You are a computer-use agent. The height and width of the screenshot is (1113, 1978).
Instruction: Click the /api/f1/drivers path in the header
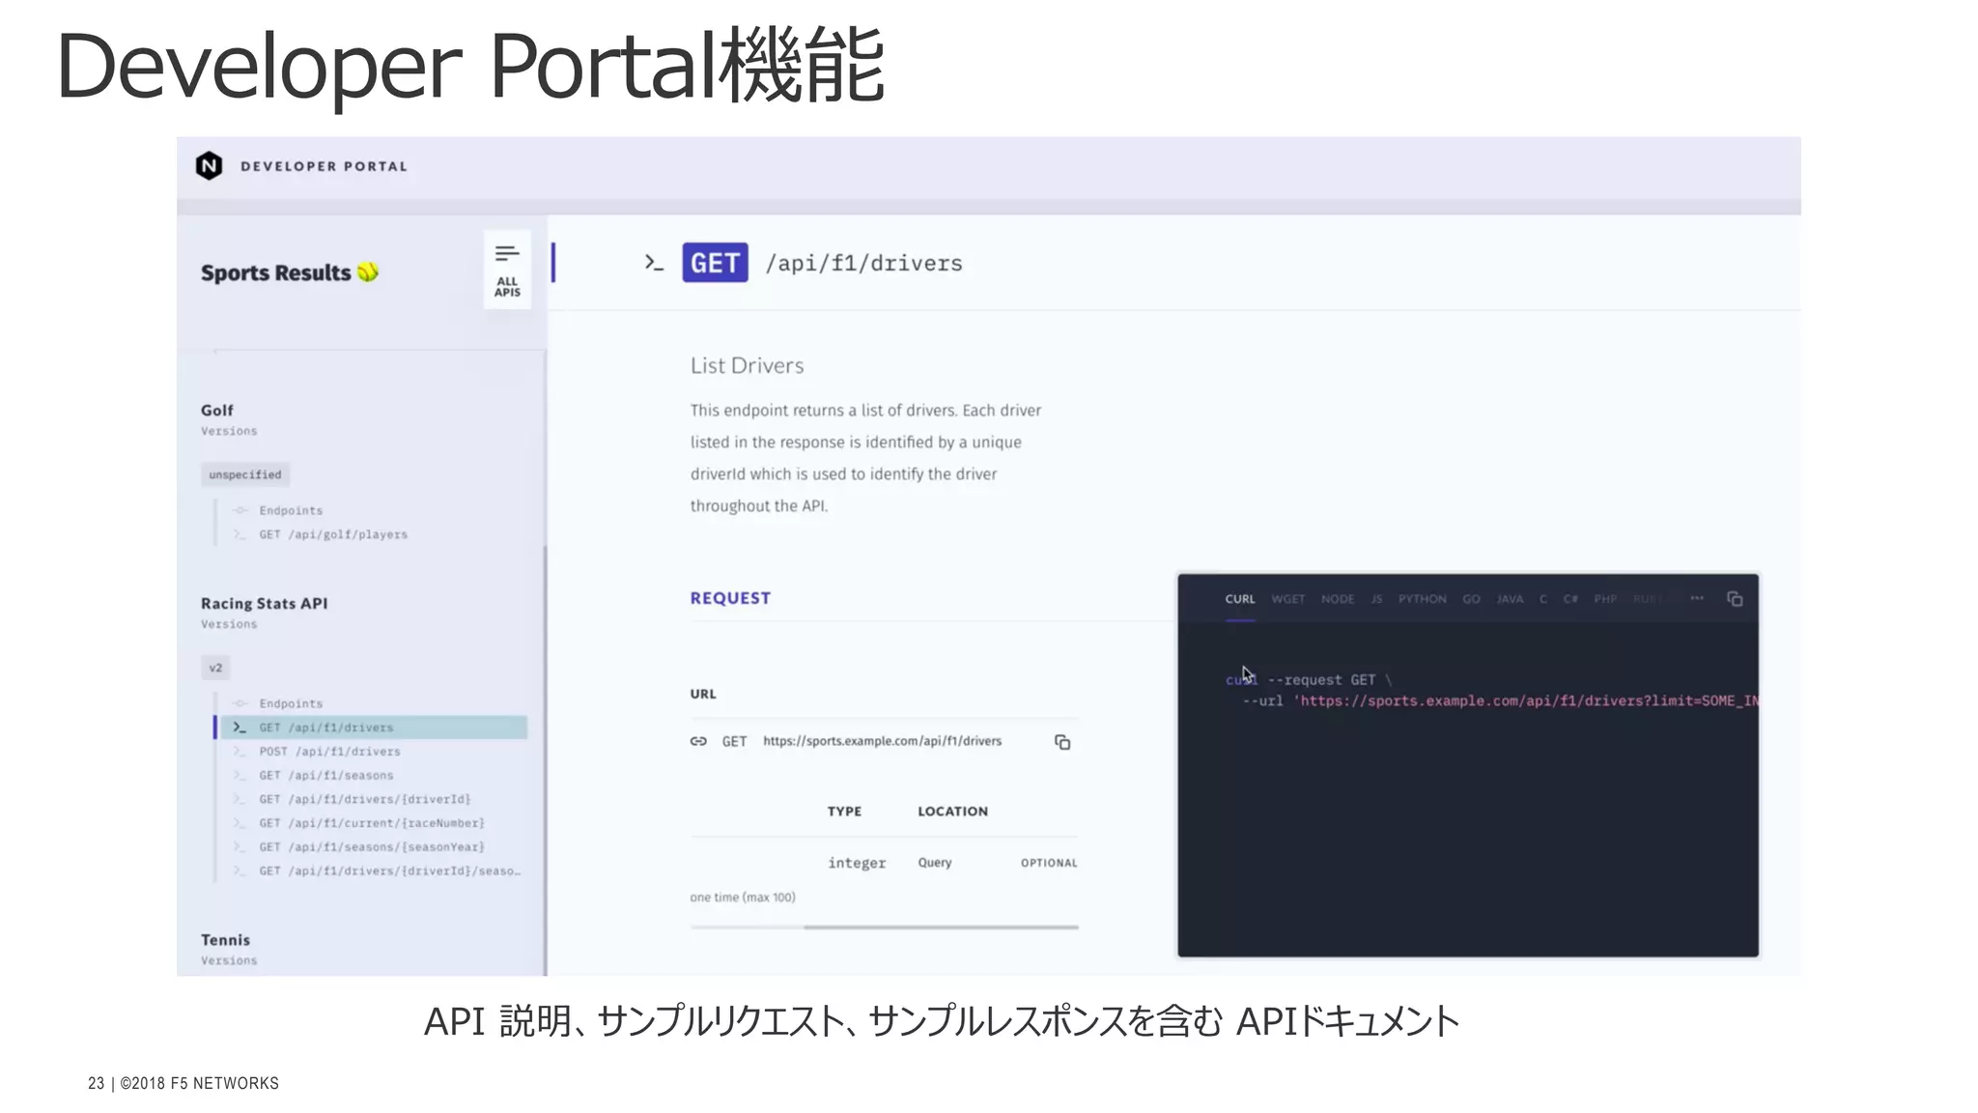click(863, 263)
